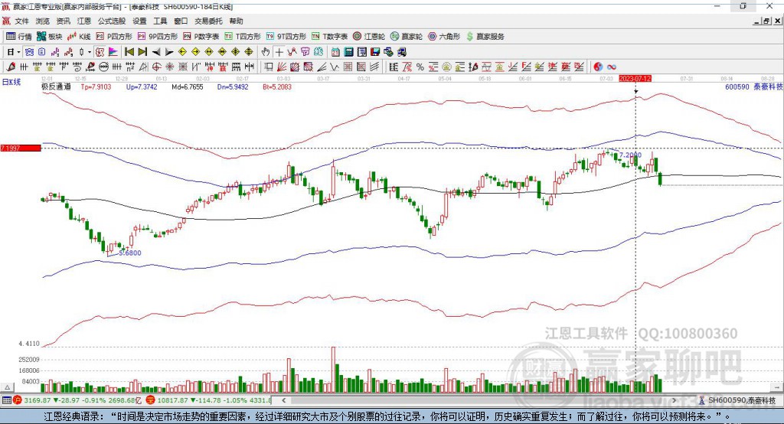Open the P数字表 tool

pyautogui.click(x=201, y=37)
